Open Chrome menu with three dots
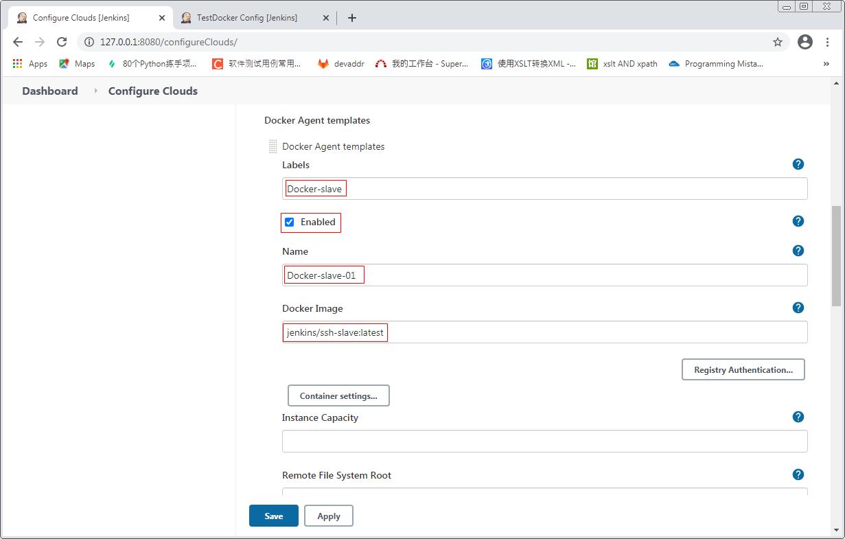Viewport: 845px width, 539px height. (828, 42)
